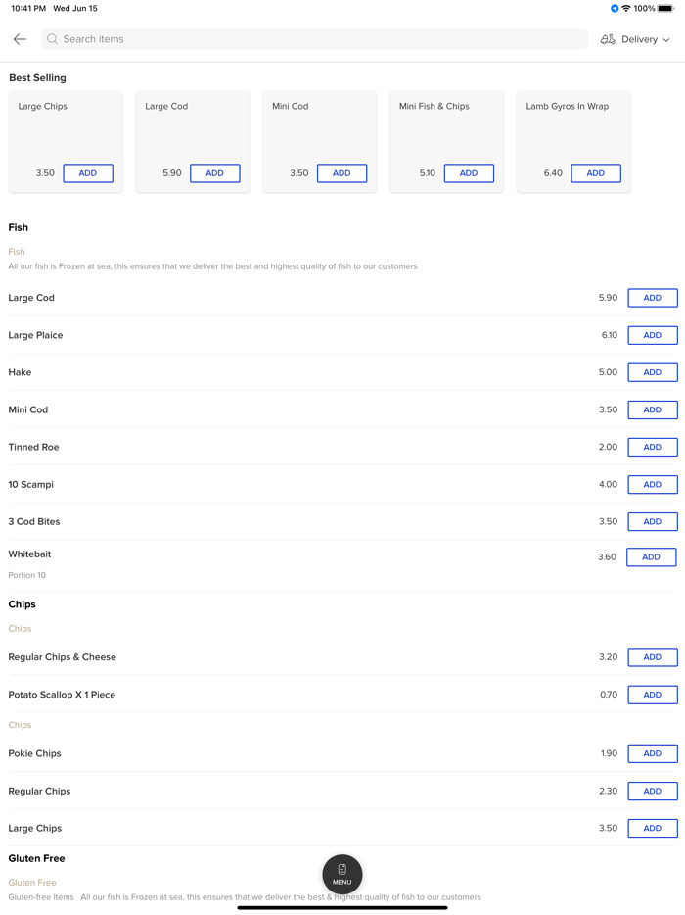This screenshot has height=915, width=685.
Task: Open the Mini Fish & Chips card
Action: pos(446,142)
